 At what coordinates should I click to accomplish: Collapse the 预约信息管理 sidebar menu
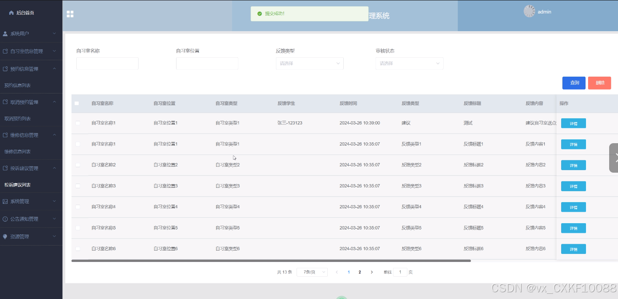(31, 69)
